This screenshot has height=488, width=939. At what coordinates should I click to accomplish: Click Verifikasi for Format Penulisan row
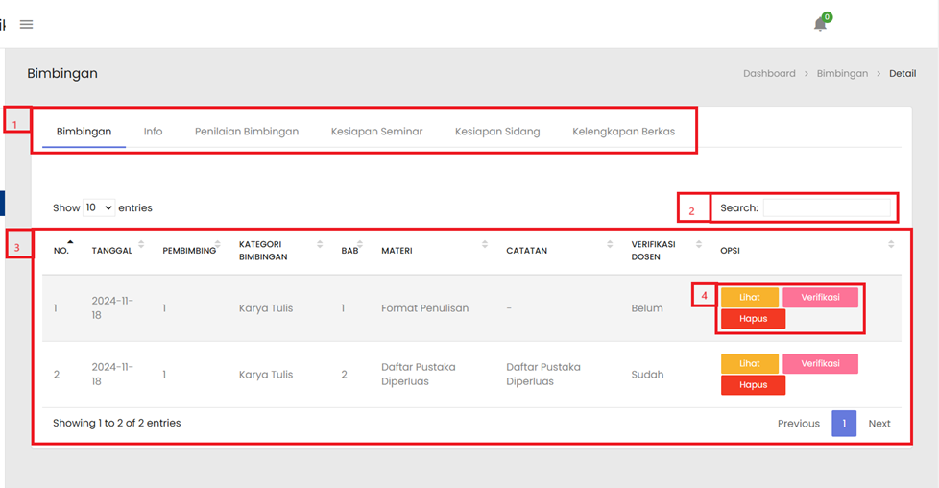coord(820,298)
